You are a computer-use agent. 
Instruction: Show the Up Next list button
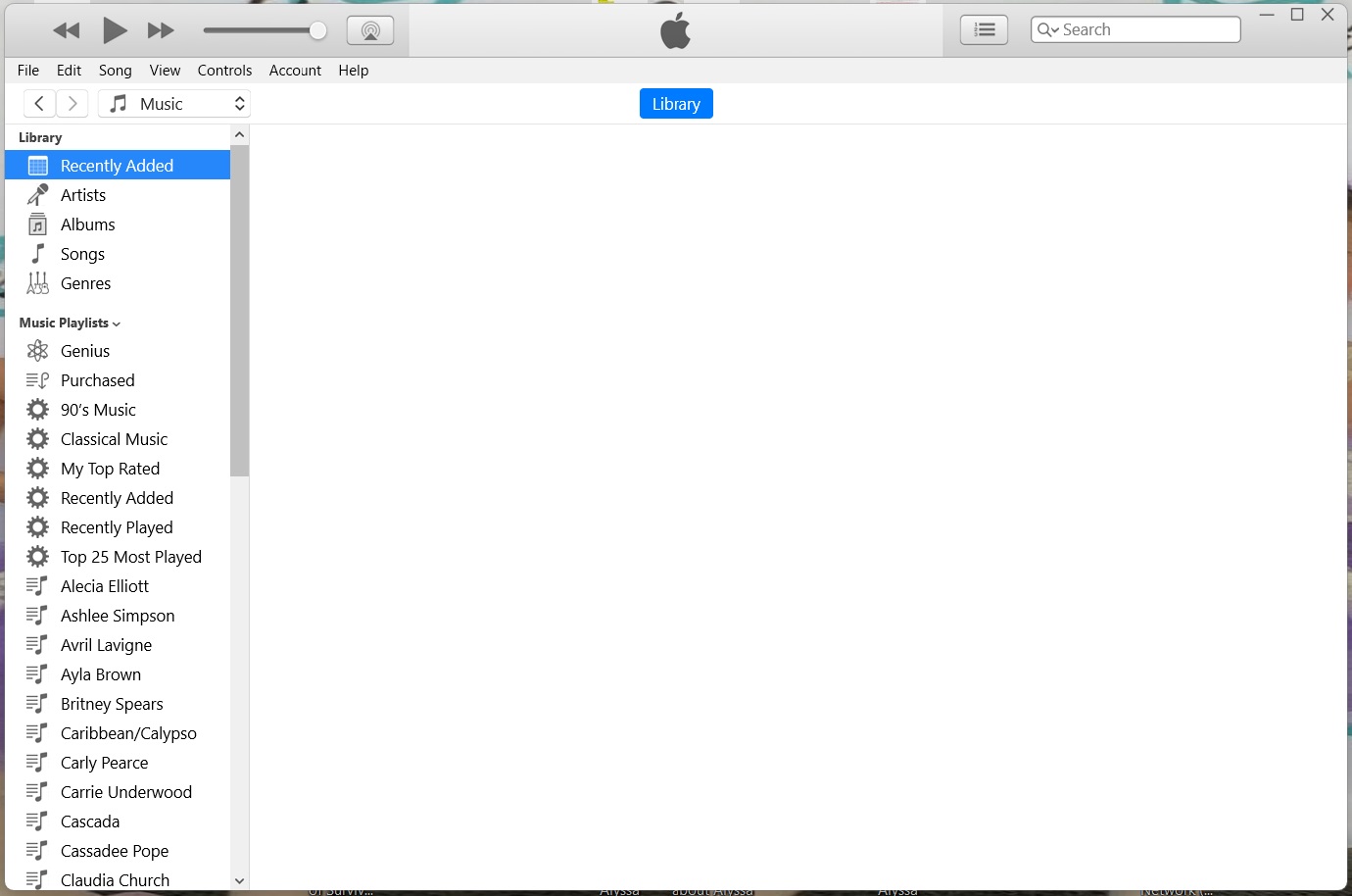tap(985, 30)
